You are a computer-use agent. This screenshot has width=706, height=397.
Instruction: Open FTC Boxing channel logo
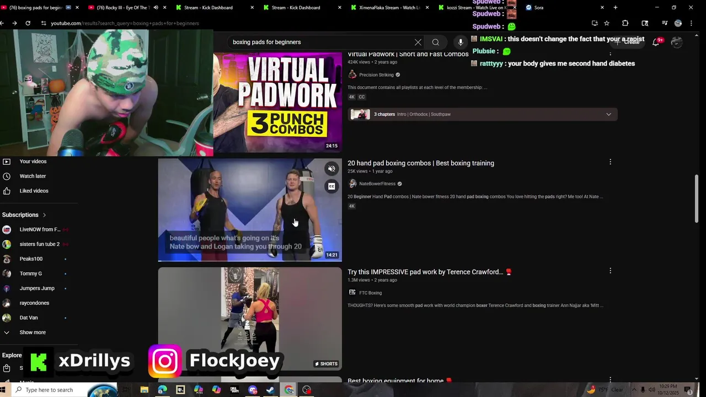[352, 293]
